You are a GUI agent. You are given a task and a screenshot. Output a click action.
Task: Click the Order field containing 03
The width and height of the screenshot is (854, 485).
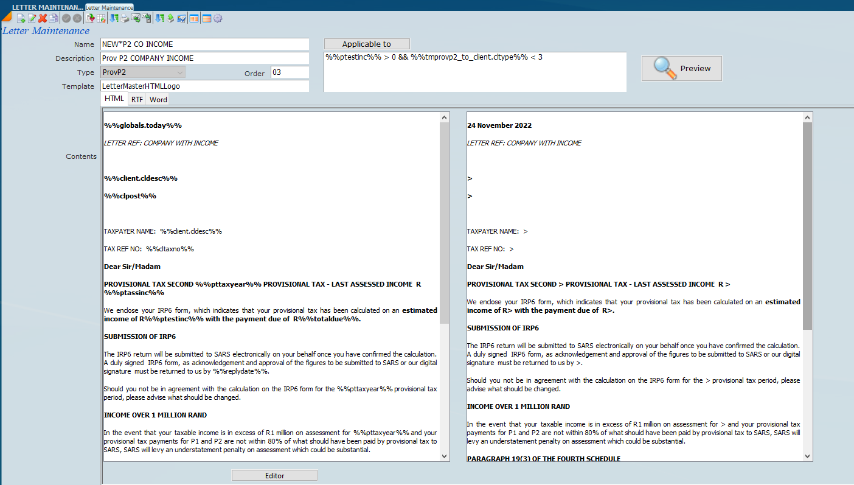pyautogui.click(x=290, y=72)
